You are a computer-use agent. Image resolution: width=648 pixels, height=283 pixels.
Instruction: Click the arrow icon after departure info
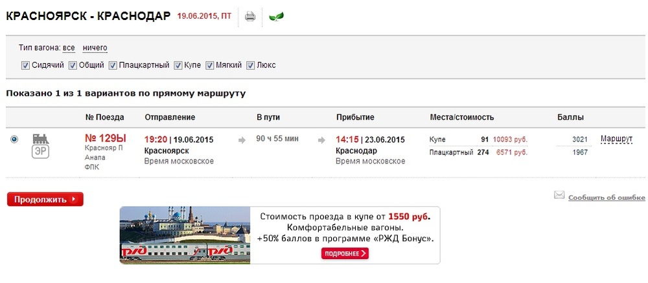coord(242,140)
